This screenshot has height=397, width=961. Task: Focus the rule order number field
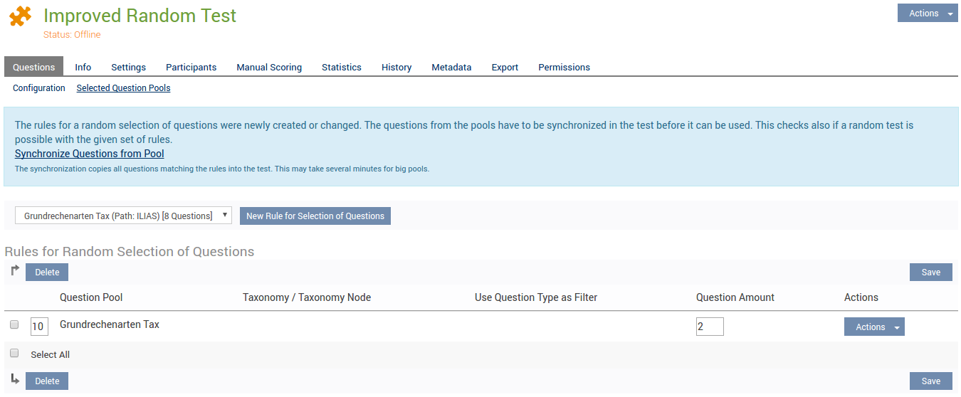pos(39,327)
